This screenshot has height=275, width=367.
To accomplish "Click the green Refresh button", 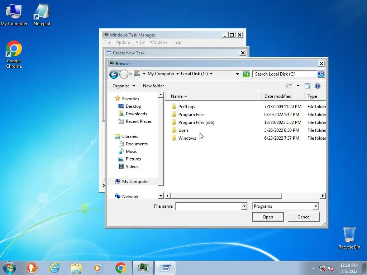I will (x=246, y=74).
